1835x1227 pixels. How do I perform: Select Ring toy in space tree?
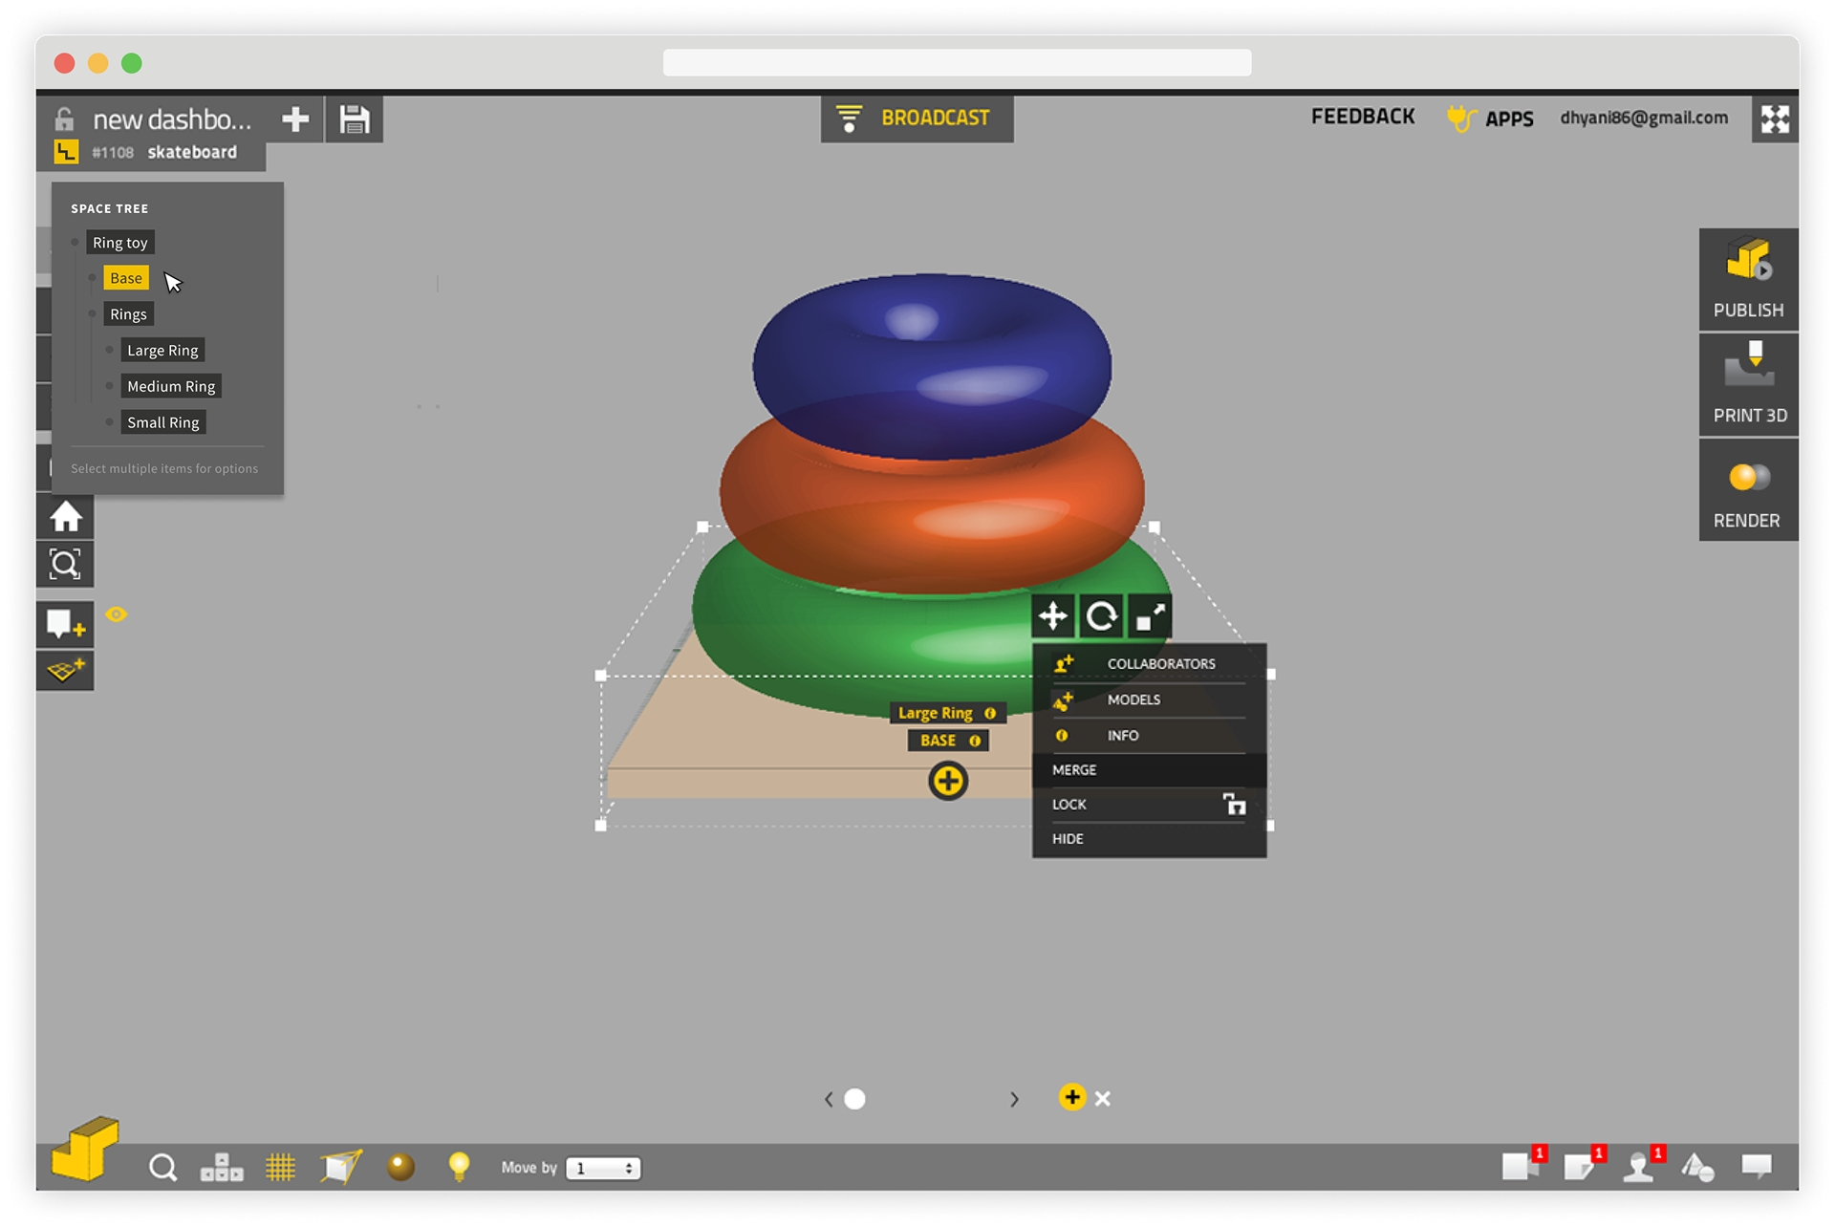tap(120, 243)
